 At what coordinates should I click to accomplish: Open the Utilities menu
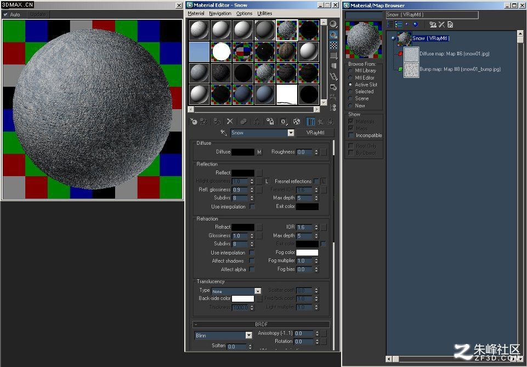pos(265,14)
